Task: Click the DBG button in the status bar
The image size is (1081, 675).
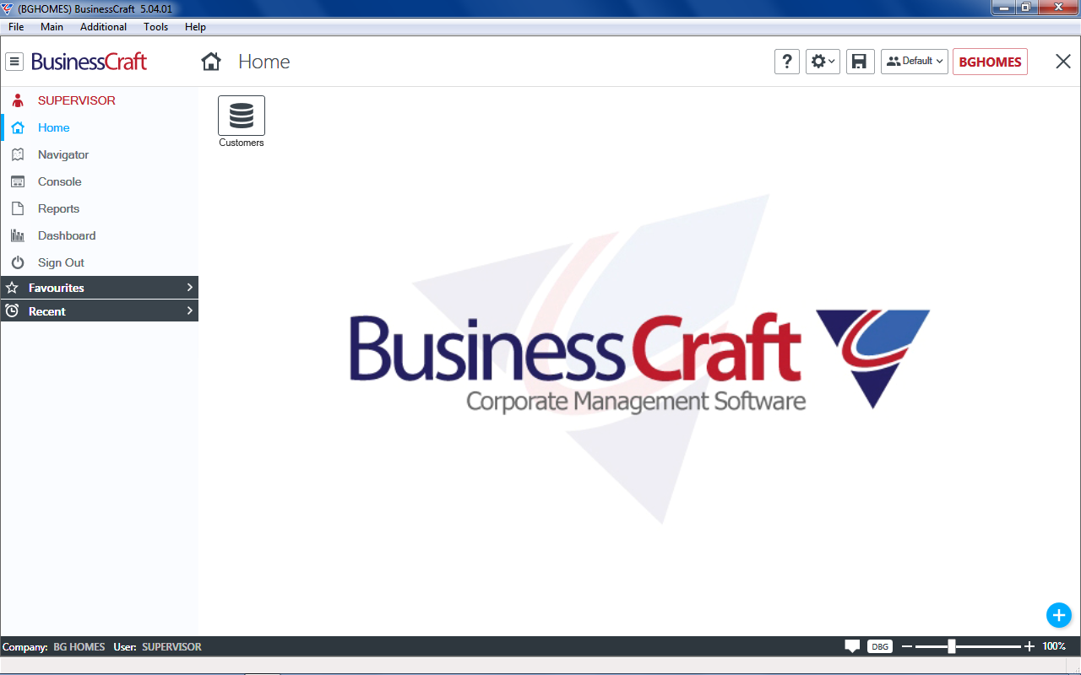Action: (880, 646)
